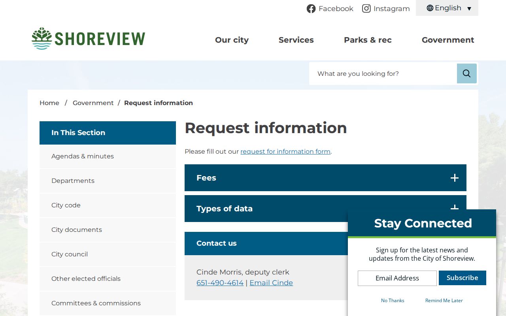
Task: Open the Government menu
Action: click(448, 40)
